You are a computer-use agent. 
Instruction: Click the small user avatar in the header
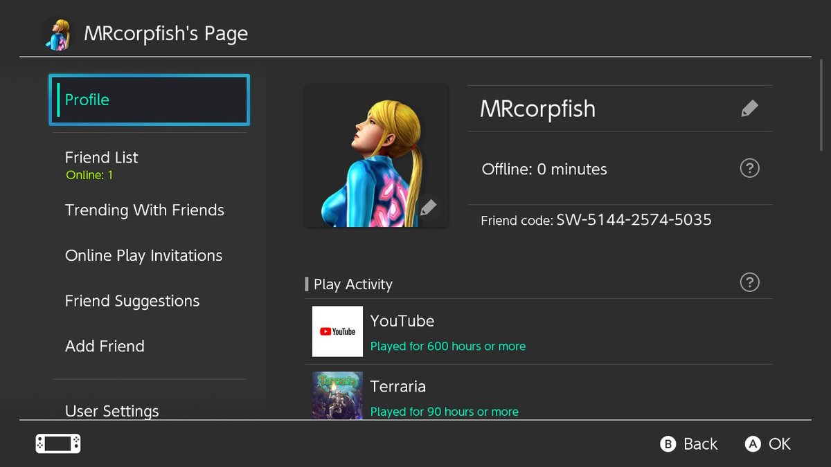tap(57, 33)
